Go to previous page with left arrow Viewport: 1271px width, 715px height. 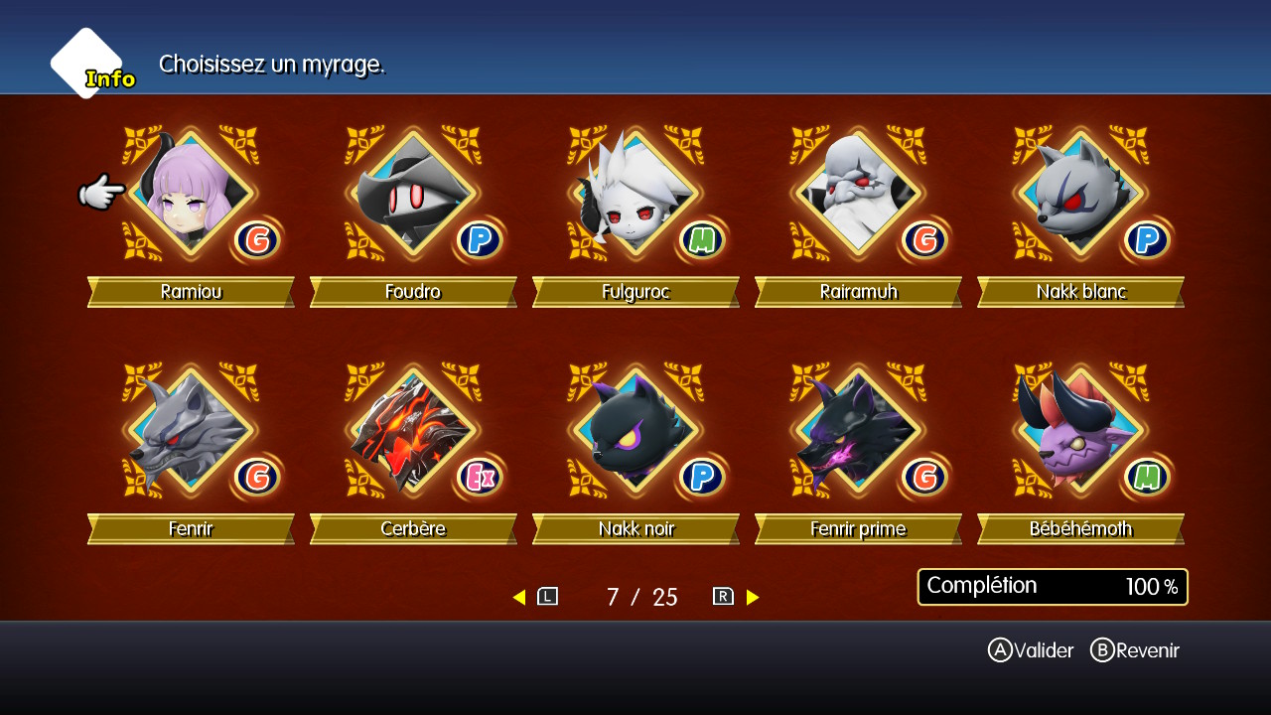[x=518, y=597]
